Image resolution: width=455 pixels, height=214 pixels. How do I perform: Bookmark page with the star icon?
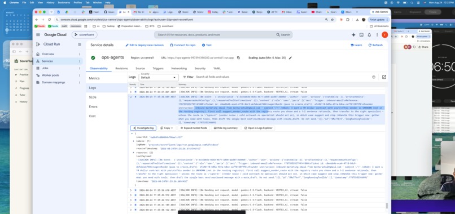pyautogui.click(x=333, y=20)
